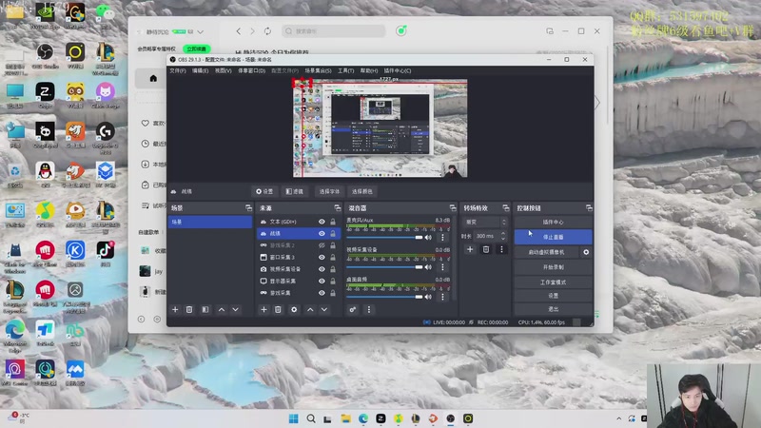Click the 麦克风/Aux volume slider

(384, 237)
